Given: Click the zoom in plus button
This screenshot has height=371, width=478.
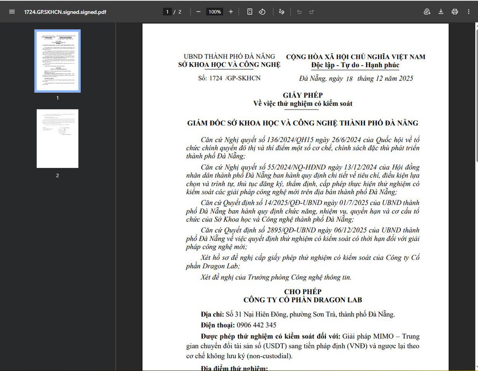Looking at the screenshot, I should point(231,12).
